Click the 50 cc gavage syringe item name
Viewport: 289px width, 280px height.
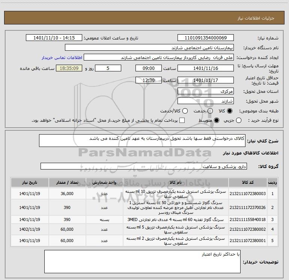pos(176,207)
